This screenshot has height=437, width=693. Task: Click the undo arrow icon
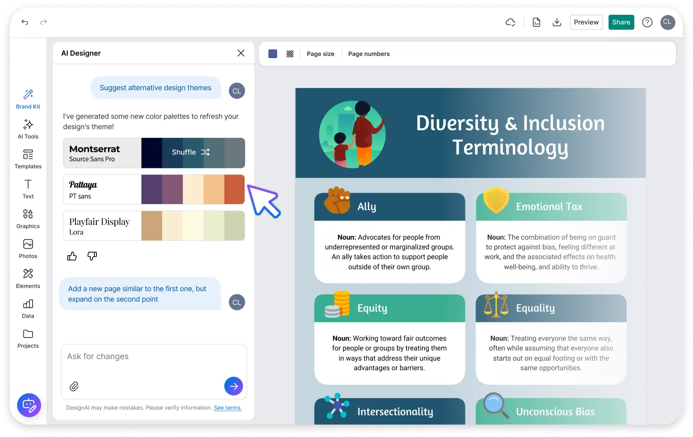point(25,22)
